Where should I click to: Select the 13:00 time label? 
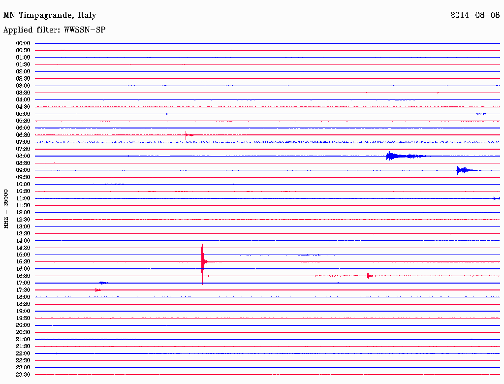click(x=23, y=226)
